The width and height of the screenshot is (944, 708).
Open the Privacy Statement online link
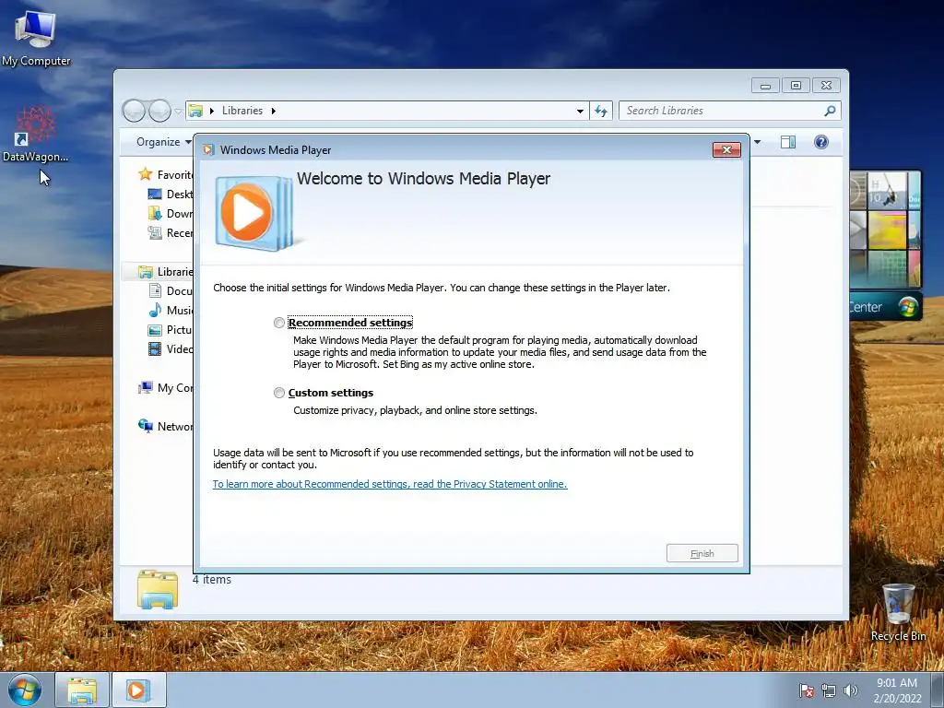(390, 484)
